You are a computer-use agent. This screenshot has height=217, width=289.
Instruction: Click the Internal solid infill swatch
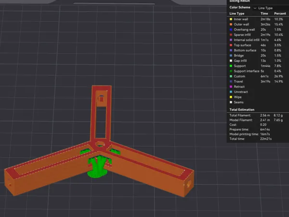pyautogui.click(x=231, y=40)
